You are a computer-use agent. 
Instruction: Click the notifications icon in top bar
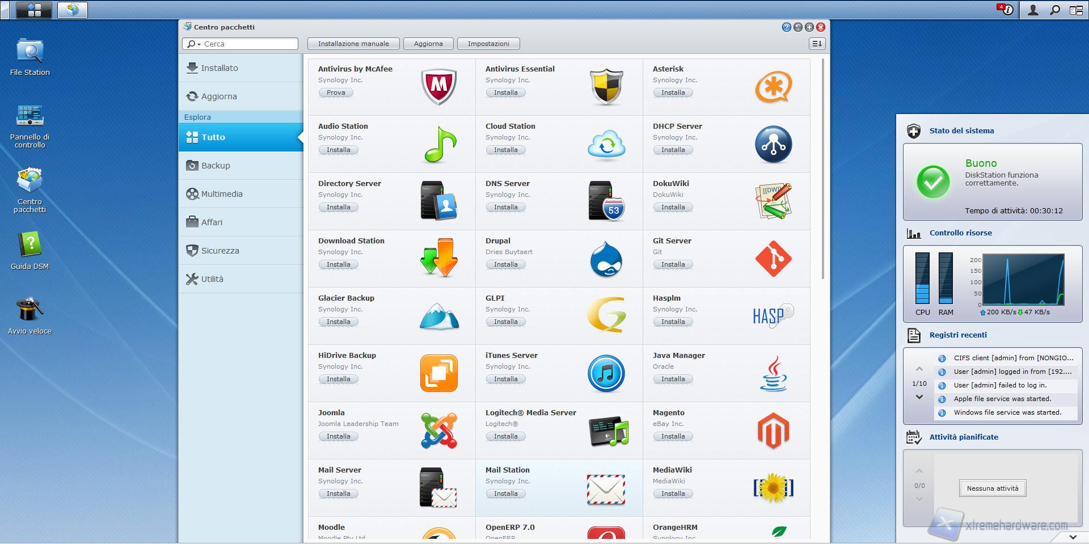pos(1006,10)
